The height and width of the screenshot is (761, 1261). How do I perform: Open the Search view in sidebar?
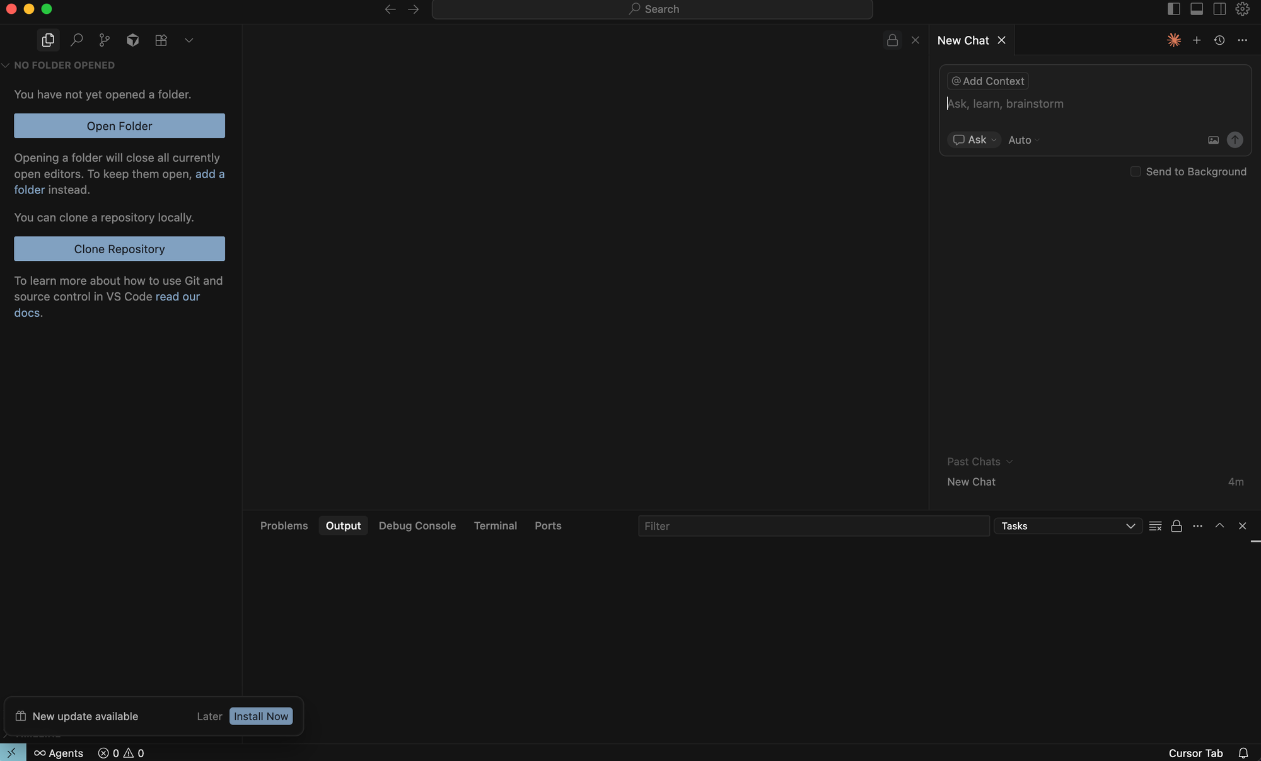click(x=77, y=40)
